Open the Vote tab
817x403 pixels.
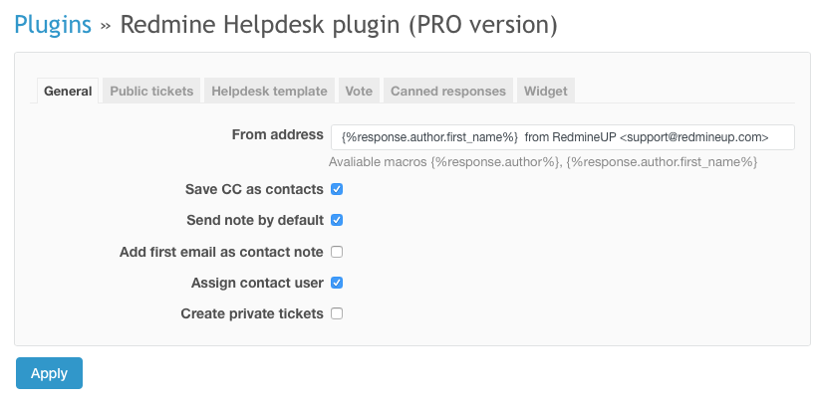(x=359, y=91)
